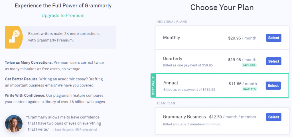This screenshot has height=137, width=292.
Task: Click the expert writers promo banner text
Action: 64,37
